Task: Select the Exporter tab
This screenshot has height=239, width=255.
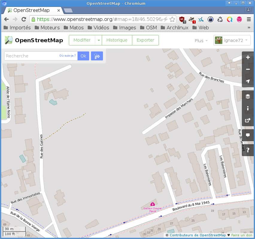Action: 145,40
